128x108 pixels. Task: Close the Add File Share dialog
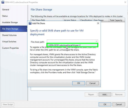[98, 23]
